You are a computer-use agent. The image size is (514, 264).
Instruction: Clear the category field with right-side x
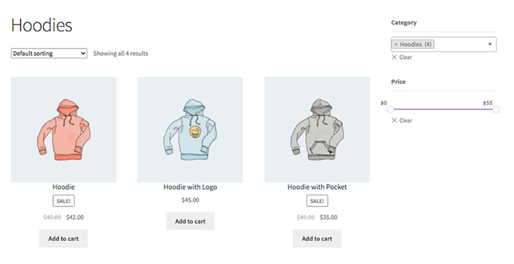click(490, 44)
